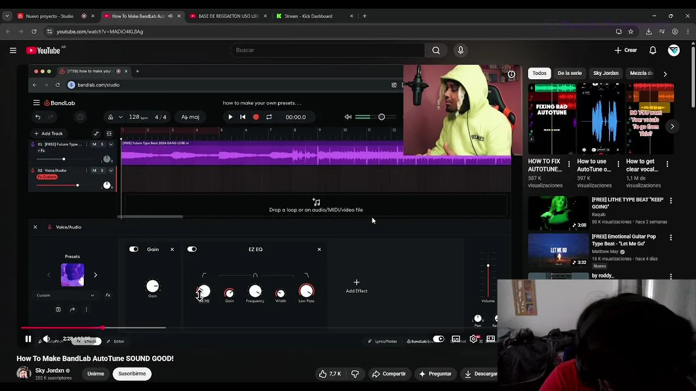696x391 pixels.
Task: Go to previous preset with left chevron
Action: coord(48,275)
